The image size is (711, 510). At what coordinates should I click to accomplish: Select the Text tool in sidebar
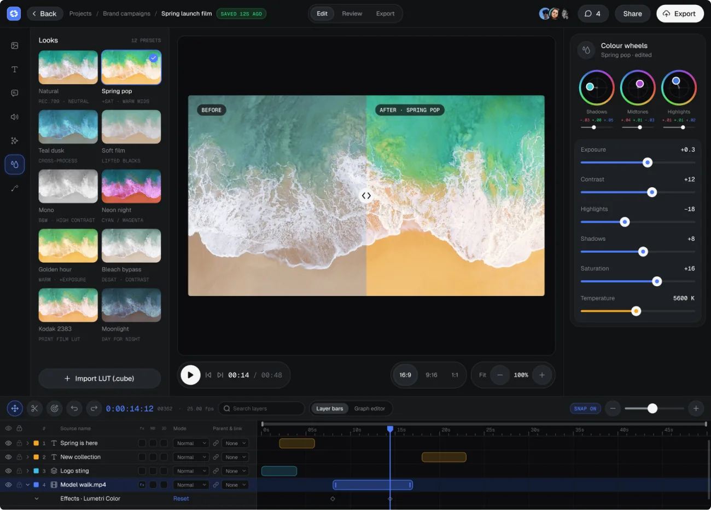pos(15,69)
